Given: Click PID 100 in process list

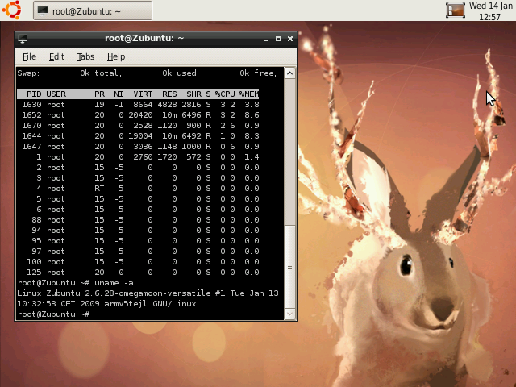Looking at the screenshot, I should (x=34, y=262).
